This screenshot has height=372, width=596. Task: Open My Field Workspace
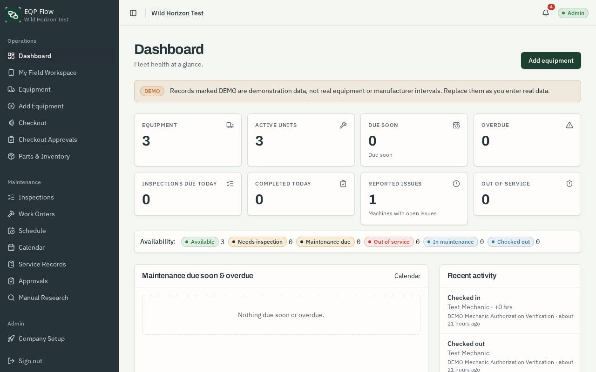60,73
